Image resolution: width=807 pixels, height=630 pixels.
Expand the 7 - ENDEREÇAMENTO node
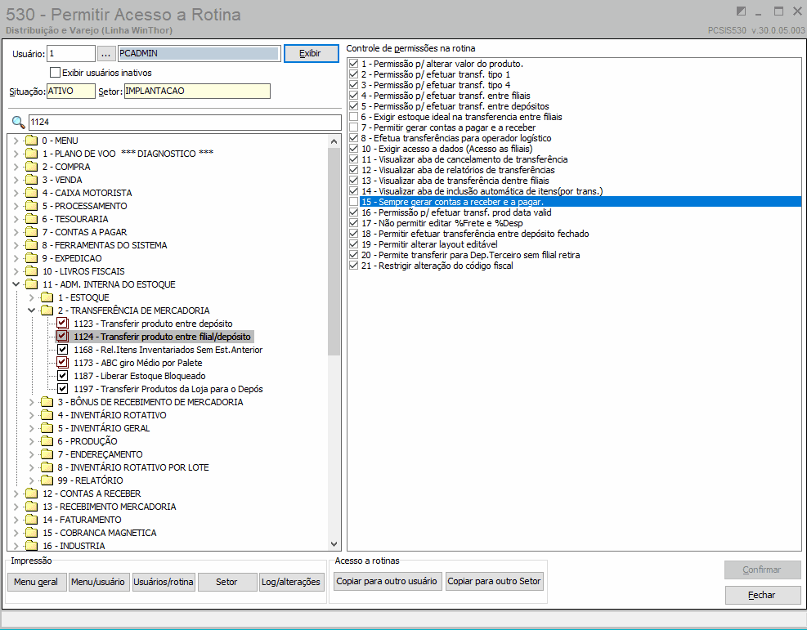pyautogui.click(x=31, y=454)
